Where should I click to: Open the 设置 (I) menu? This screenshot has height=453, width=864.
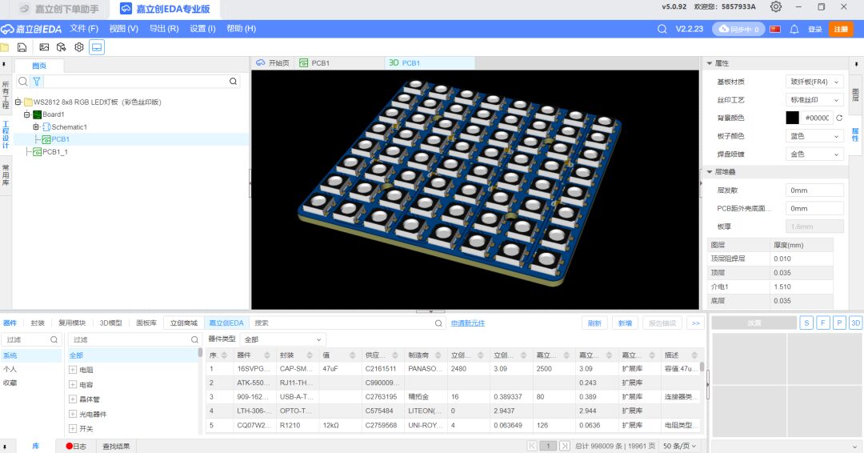point(202,29)
